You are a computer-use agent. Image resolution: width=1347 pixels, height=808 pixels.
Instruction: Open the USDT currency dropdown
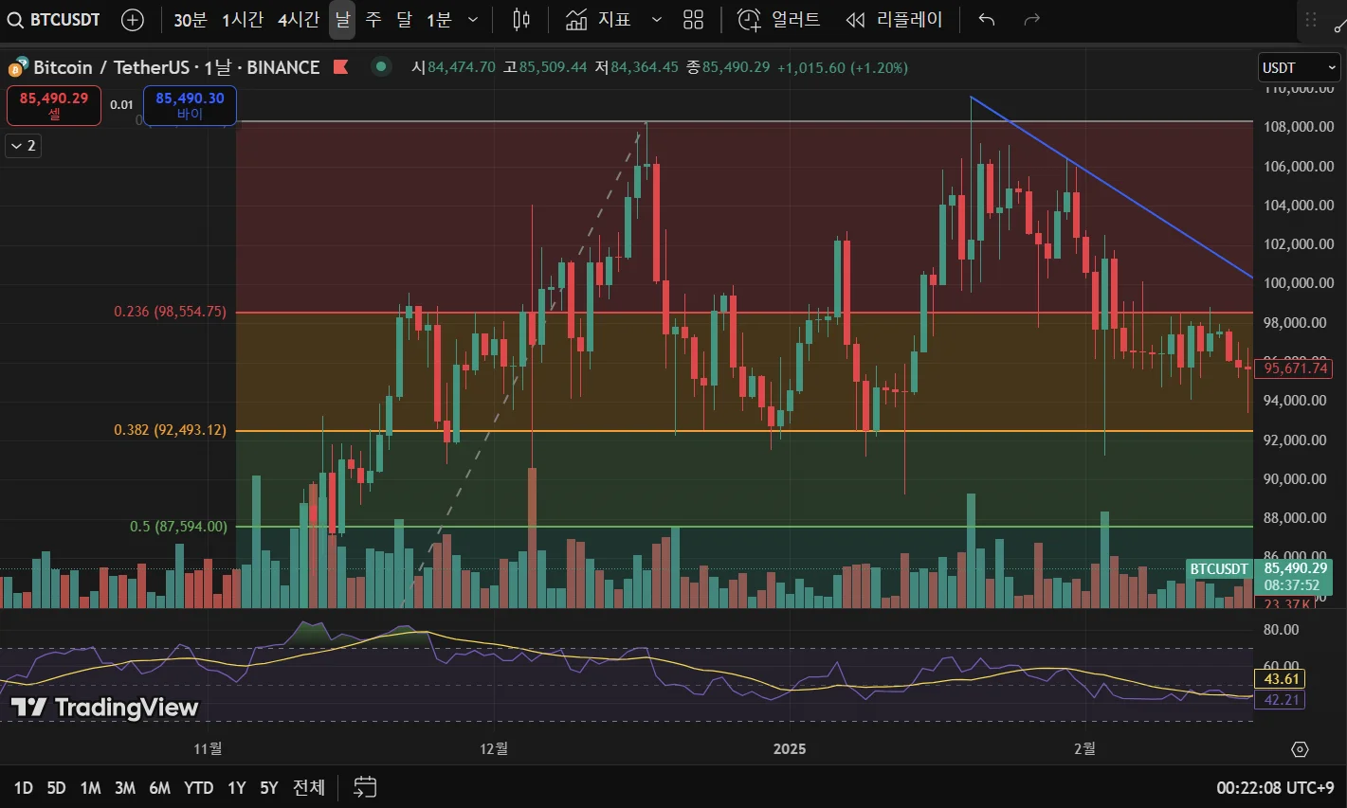[1299, 67]
